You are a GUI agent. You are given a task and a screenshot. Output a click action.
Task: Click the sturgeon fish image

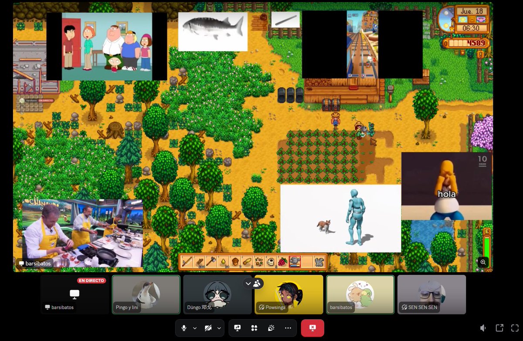pos(213,31)
